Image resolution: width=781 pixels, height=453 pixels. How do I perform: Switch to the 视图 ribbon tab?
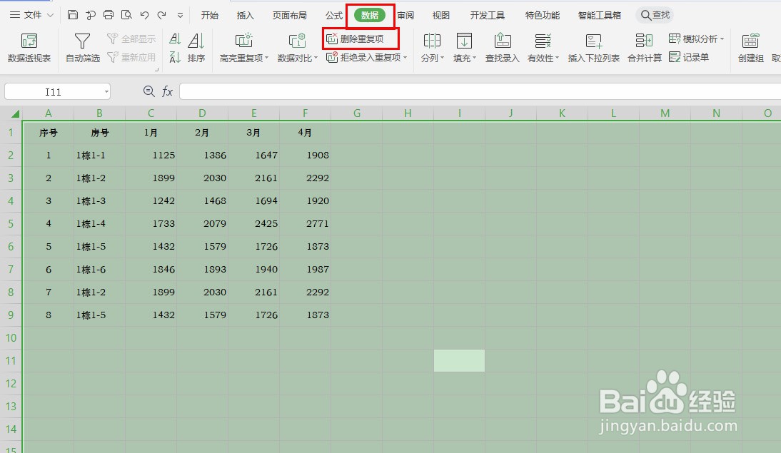pyautogui.click(x=440, y=14)
